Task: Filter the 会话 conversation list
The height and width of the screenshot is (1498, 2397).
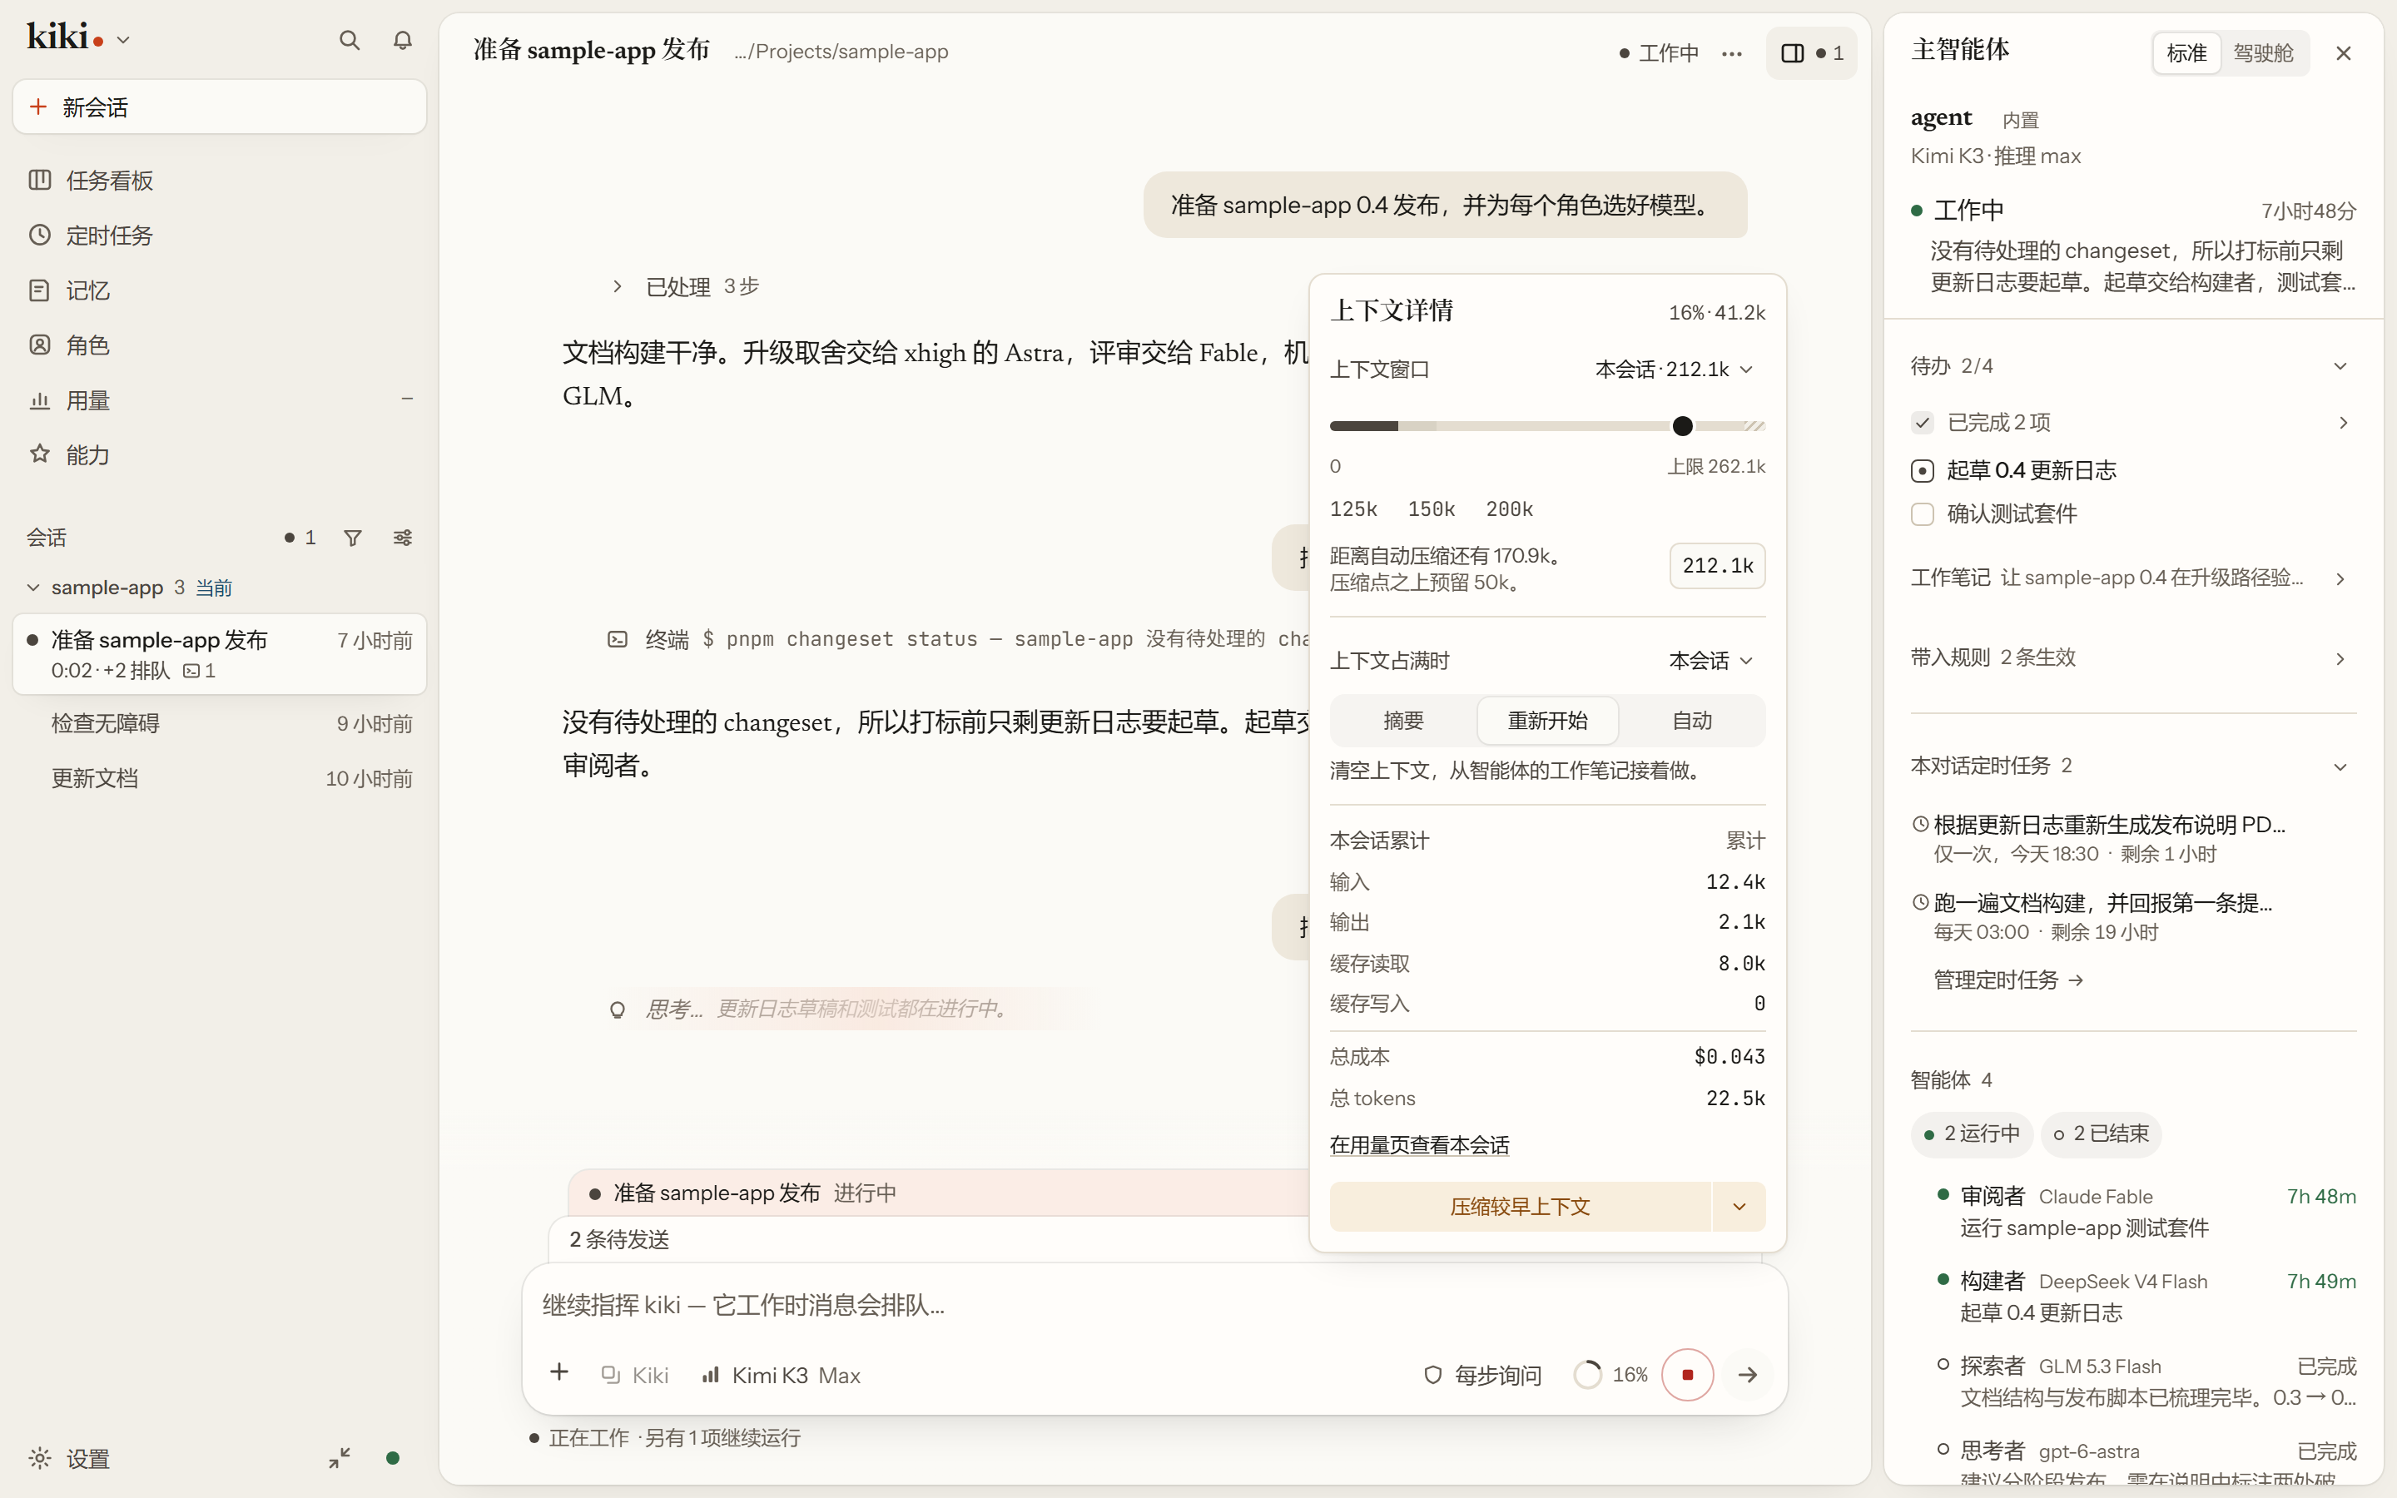Action: coord(353,538)
